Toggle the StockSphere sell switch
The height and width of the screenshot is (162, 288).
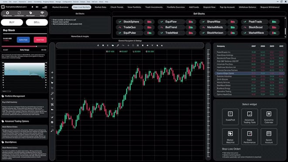tap(149, 22)
